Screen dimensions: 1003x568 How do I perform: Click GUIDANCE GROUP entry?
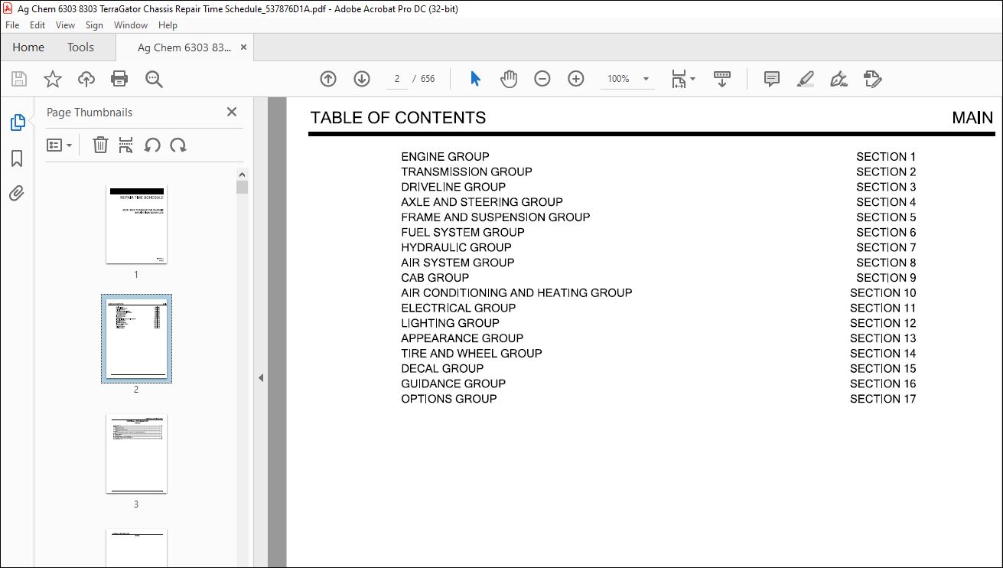tap(454, 384)
